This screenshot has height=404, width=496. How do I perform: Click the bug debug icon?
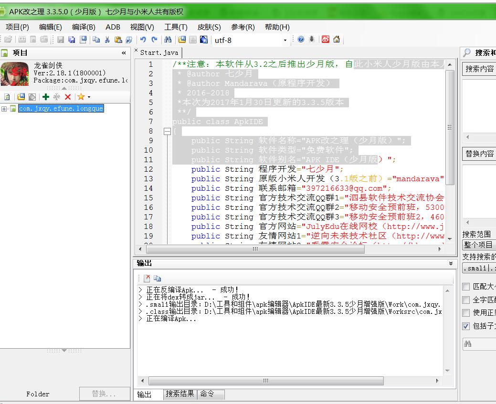pyautogui.click(x=312, y=40)
